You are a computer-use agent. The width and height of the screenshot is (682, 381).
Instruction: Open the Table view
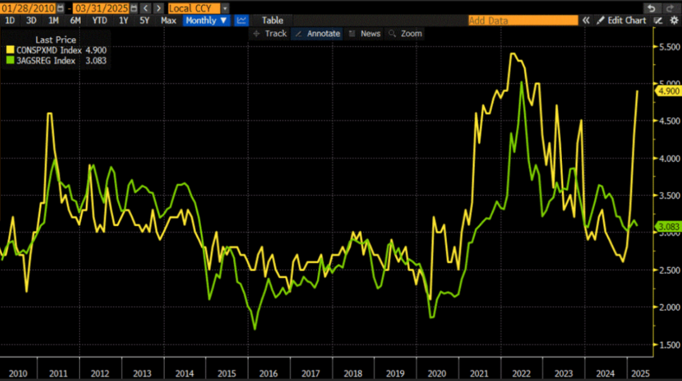272,20
